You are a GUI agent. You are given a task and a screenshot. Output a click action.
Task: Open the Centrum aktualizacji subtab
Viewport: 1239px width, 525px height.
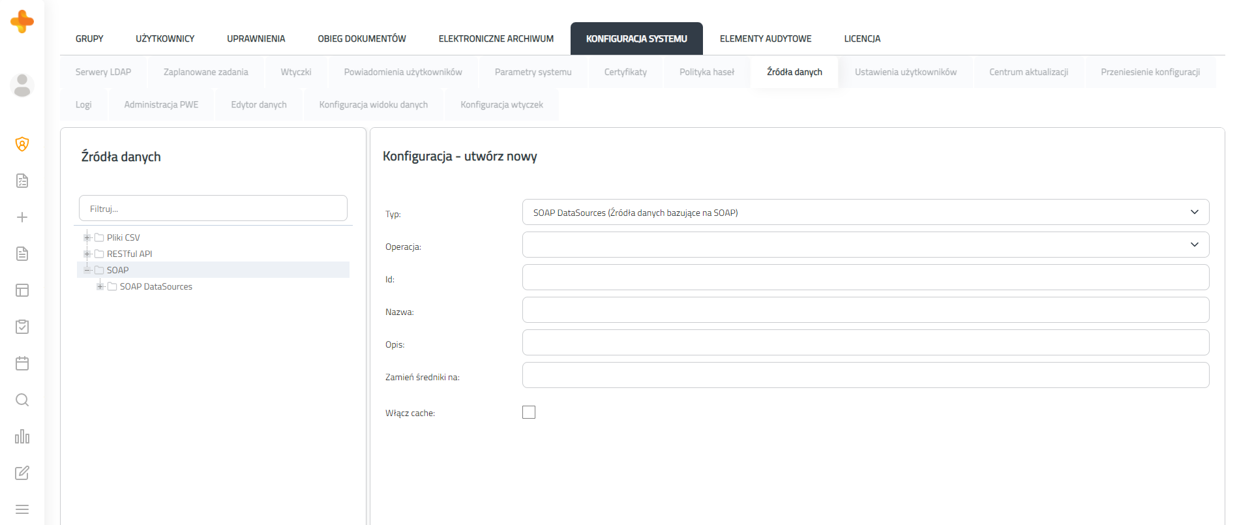click(x=1028, y=72)
